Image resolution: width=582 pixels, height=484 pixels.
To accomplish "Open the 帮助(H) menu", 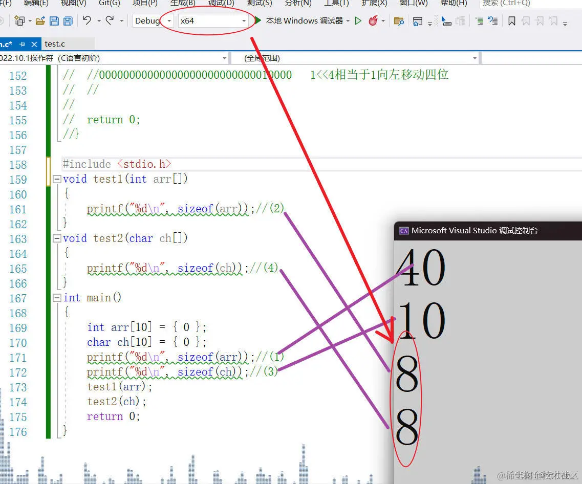I will pyautogui.click(x=454, y=3).
